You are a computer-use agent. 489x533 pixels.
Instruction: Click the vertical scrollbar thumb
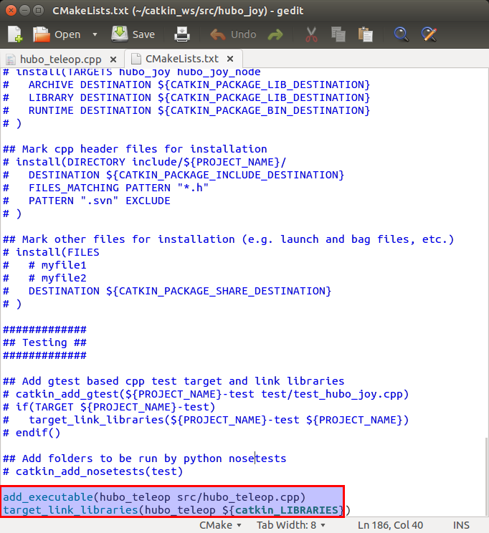[x=487, y=476]
